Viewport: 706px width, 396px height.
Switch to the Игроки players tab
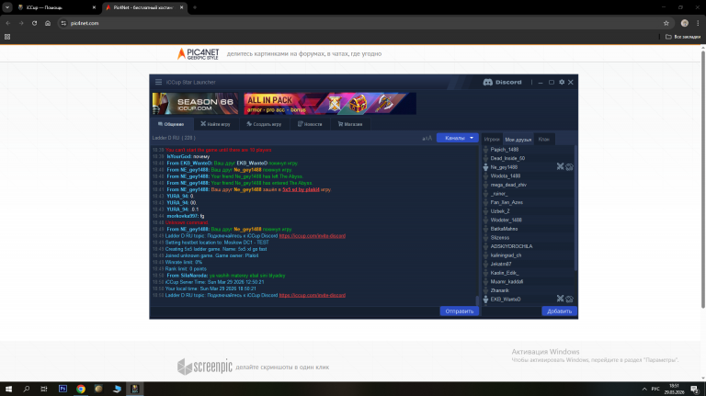point(492,140)
